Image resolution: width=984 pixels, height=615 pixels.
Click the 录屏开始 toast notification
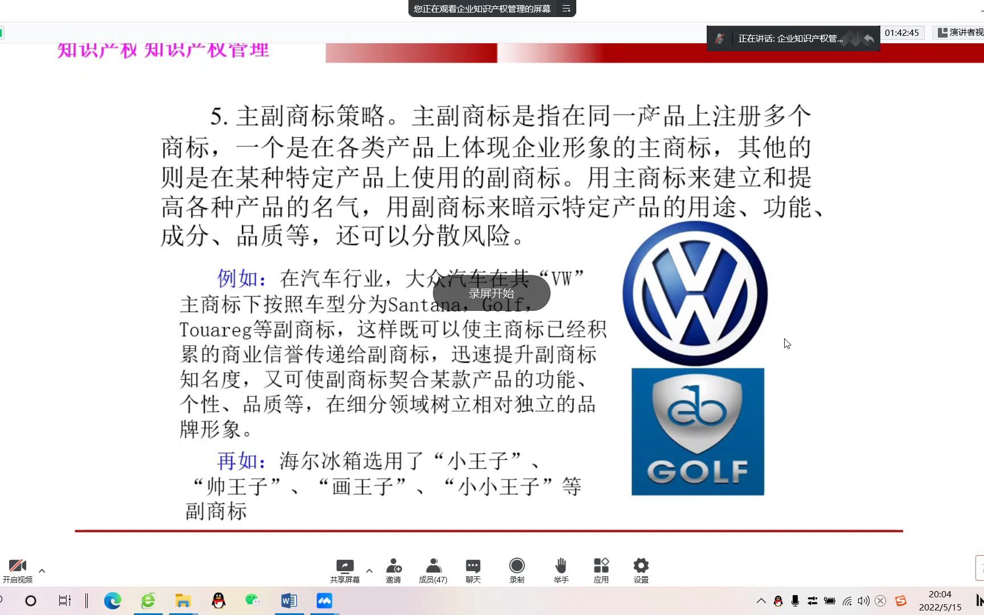[491, 293]
